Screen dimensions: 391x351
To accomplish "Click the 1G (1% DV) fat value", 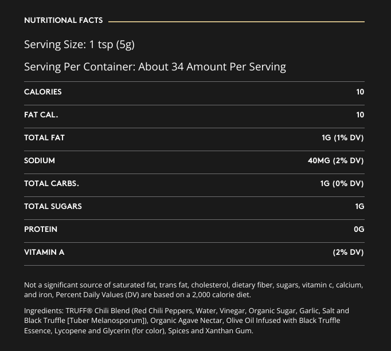I will point(342,138).
